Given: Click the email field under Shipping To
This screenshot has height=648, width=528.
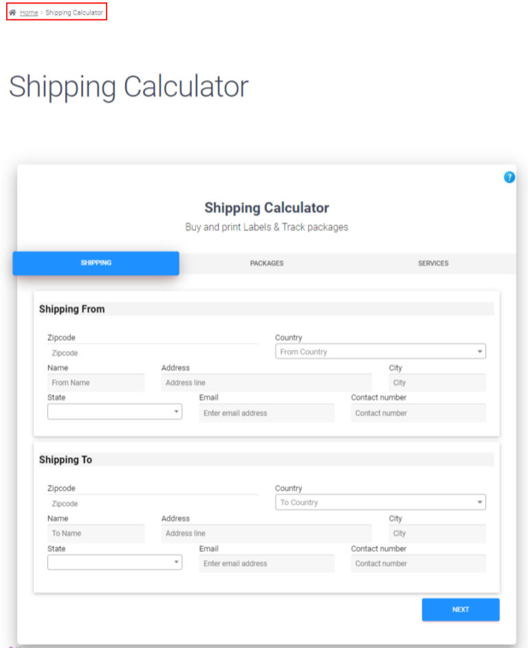Looking at the screenshot, I should [x=267, y=563].
